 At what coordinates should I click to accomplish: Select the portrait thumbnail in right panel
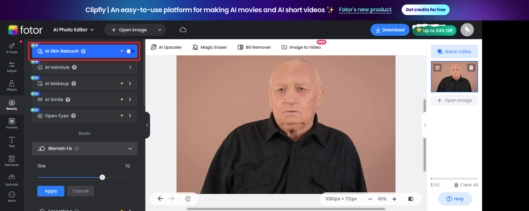(454, 77)
